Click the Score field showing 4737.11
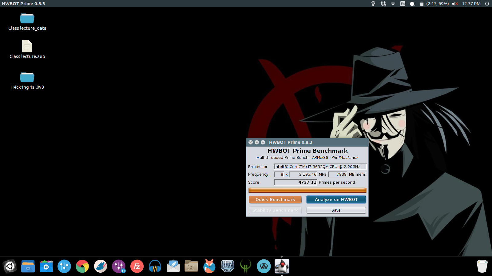Image resolution: width=492 pixels, height=276 pixels. [x=296, y=182]
